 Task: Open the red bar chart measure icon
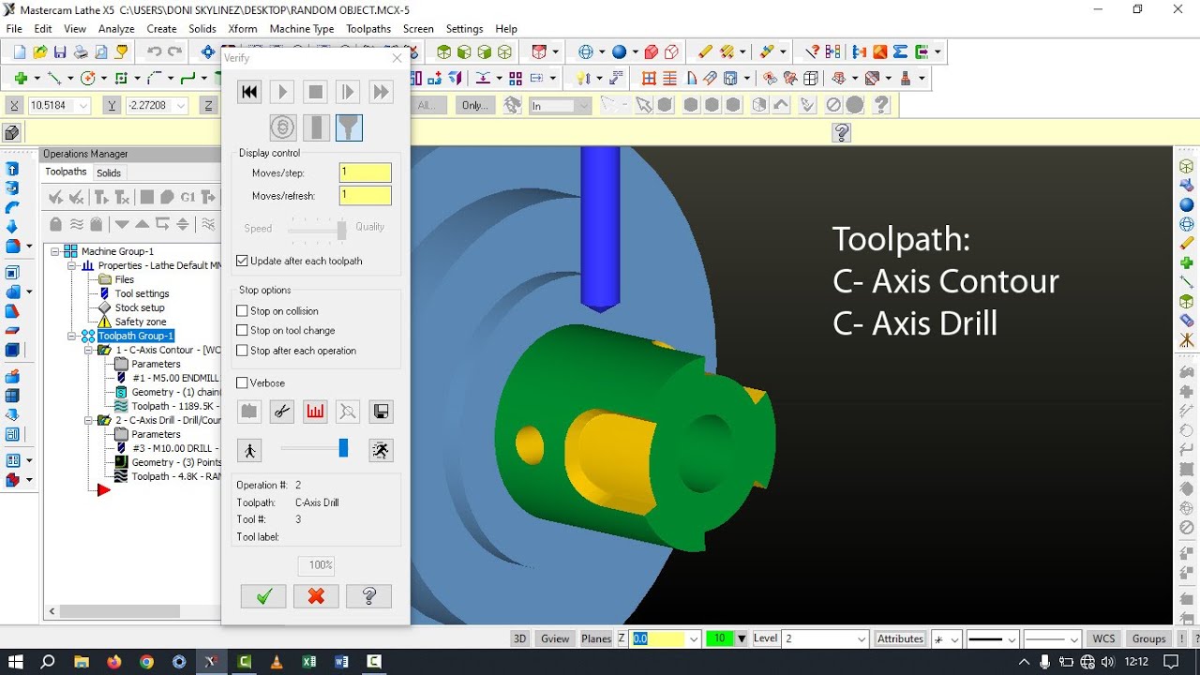coord(315,411)
